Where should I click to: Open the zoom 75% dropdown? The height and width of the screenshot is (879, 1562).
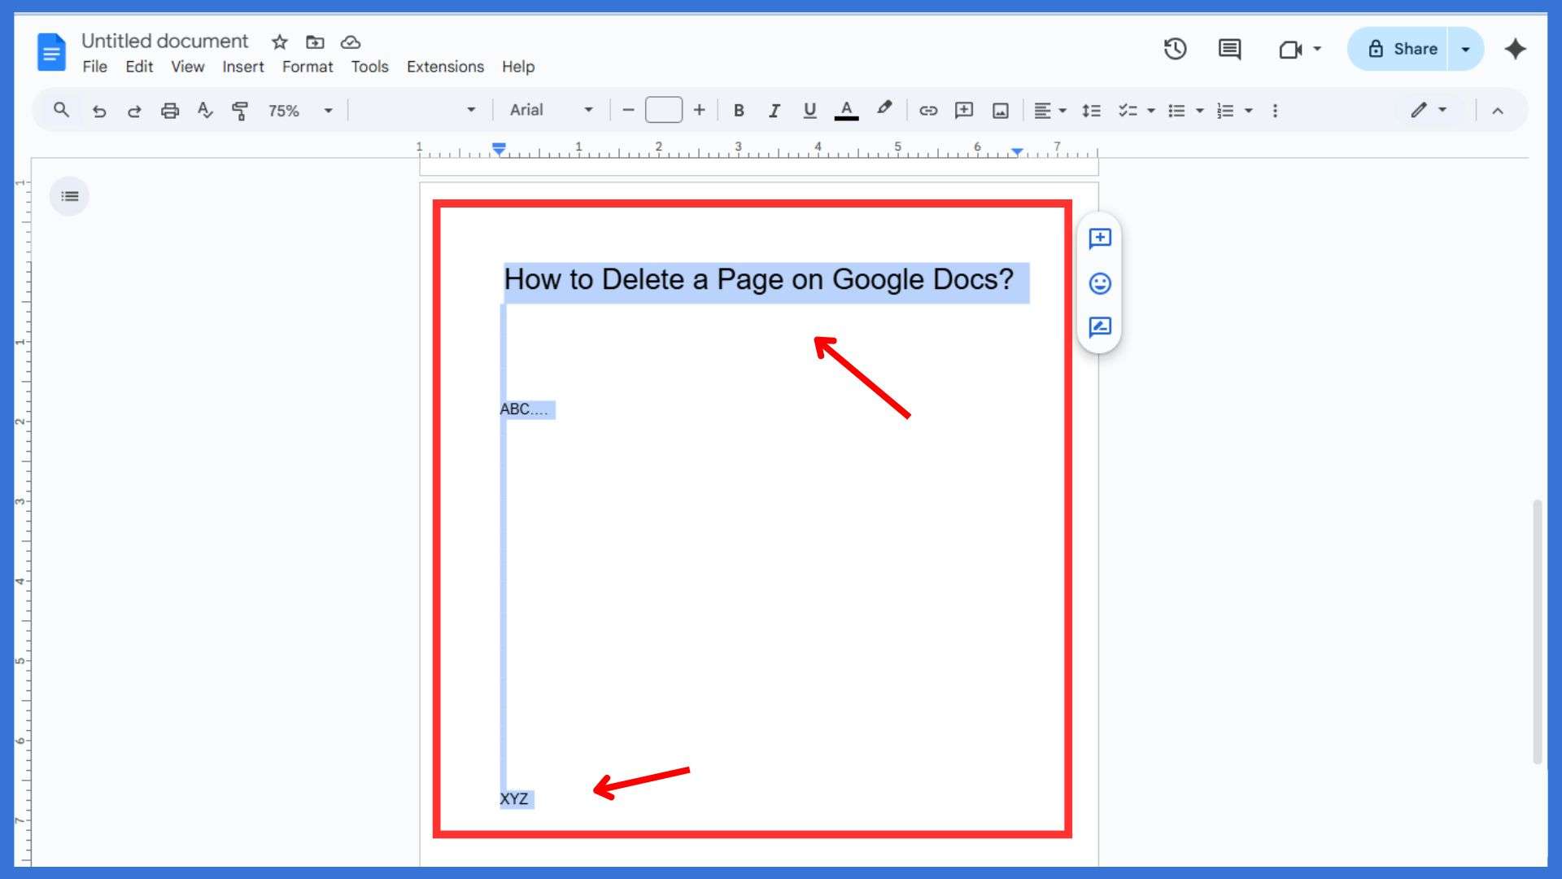300,111
